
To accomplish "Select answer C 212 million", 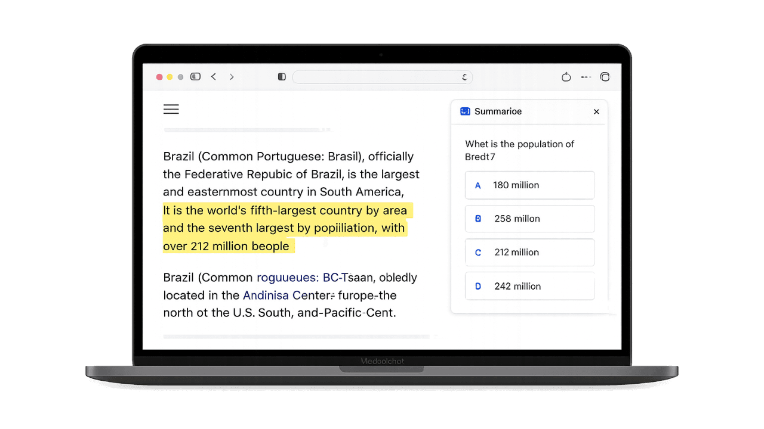I will coord(529,253).
